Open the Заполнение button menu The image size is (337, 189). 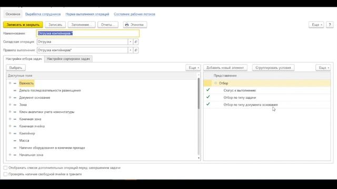(x=82, y=25)
